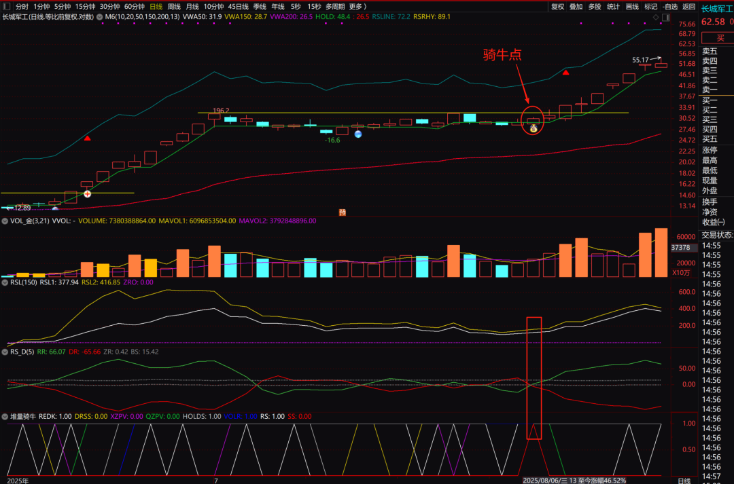Click the red 买 buy button

coord(720,38)
